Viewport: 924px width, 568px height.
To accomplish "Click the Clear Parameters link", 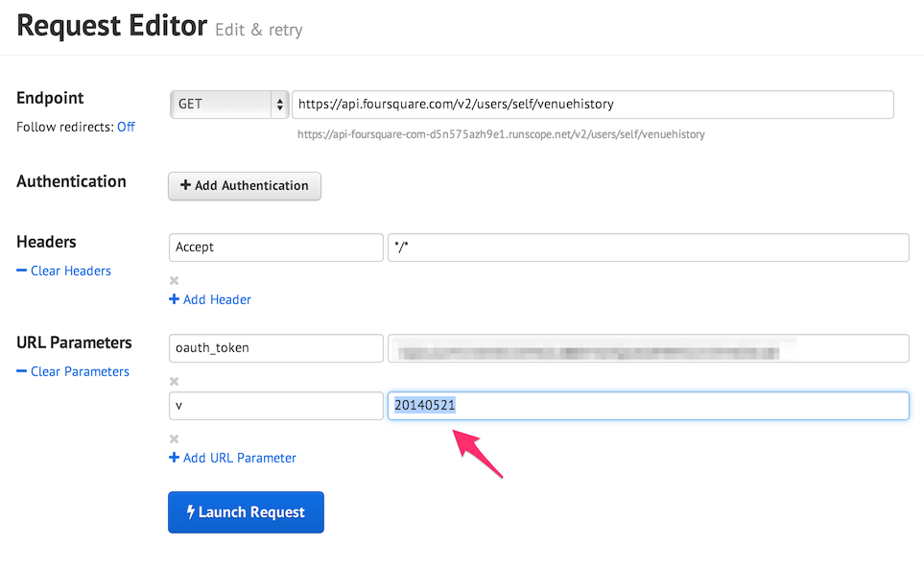I will tap(80, 371).
